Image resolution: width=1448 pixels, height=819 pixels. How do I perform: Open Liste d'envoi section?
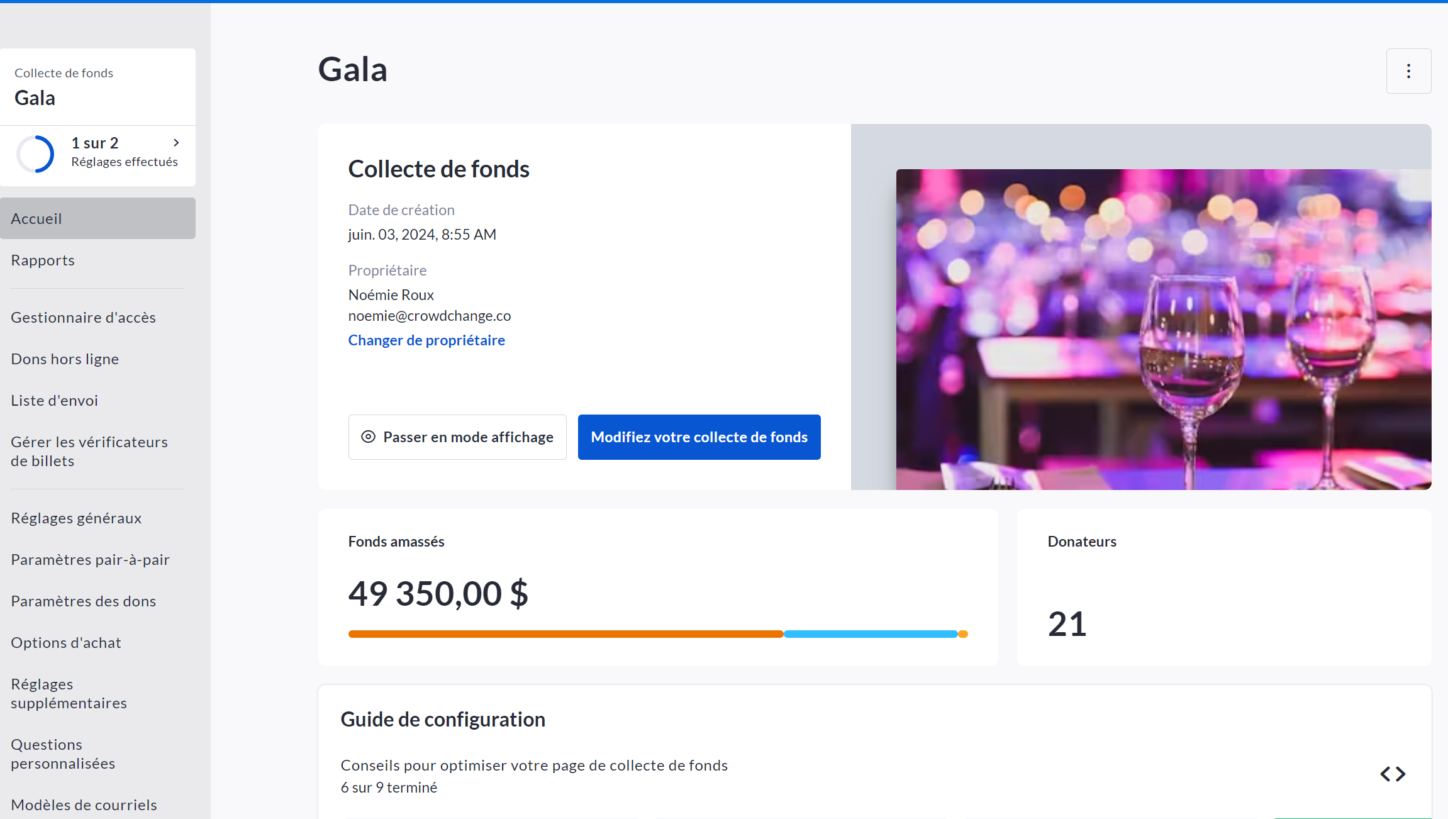click(x=54, y=401)
